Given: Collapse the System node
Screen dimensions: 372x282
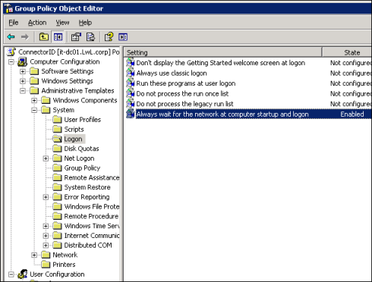Looking at the screenshot, I should pyautogui.click(x=34, y=110).
